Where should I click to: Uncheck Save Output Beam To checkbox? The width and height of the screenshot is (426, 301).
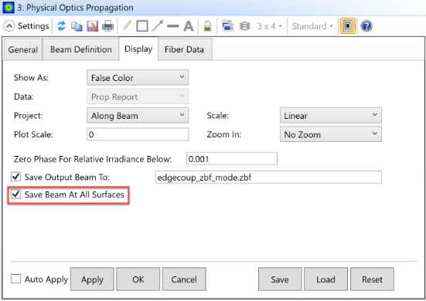tap(15, 177)
